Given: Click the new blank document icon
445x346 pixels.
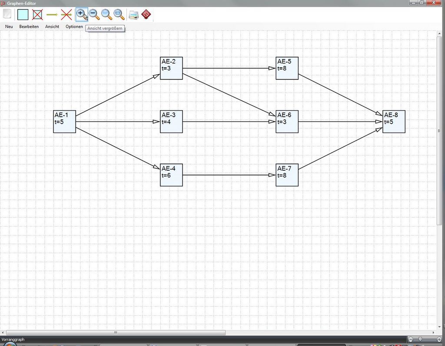Looking at the screenshot, I should [x=7, y=14].
